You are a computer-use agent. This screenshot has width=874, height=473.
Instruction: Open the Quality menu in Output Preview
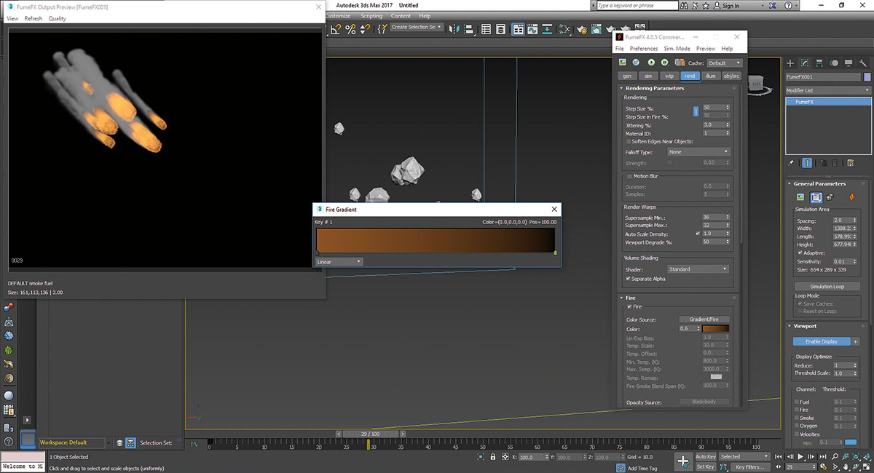[57, 19]
